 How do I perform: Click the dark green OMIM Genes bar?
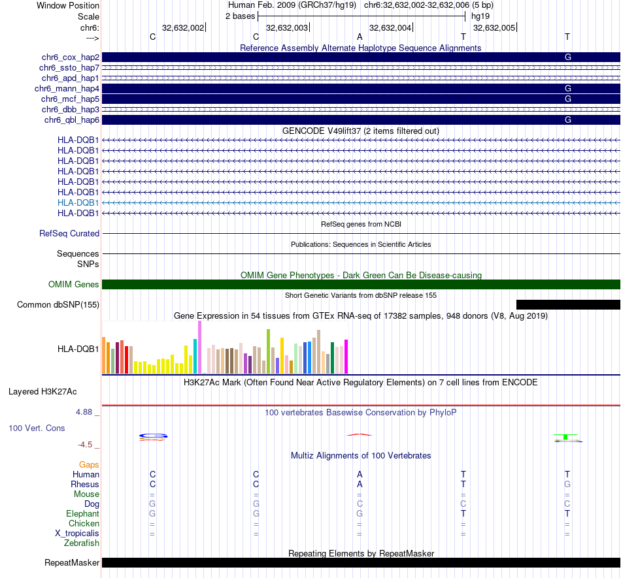click(x=361, y=285)
